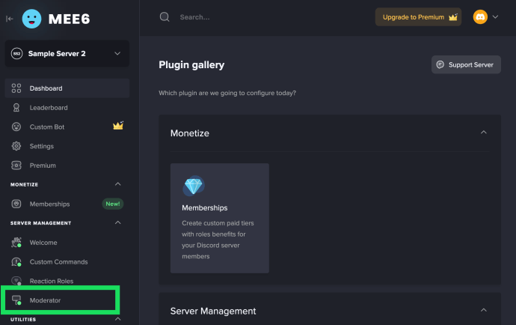
Task: Click the Upgrade to Premium button
Action: 418,16
